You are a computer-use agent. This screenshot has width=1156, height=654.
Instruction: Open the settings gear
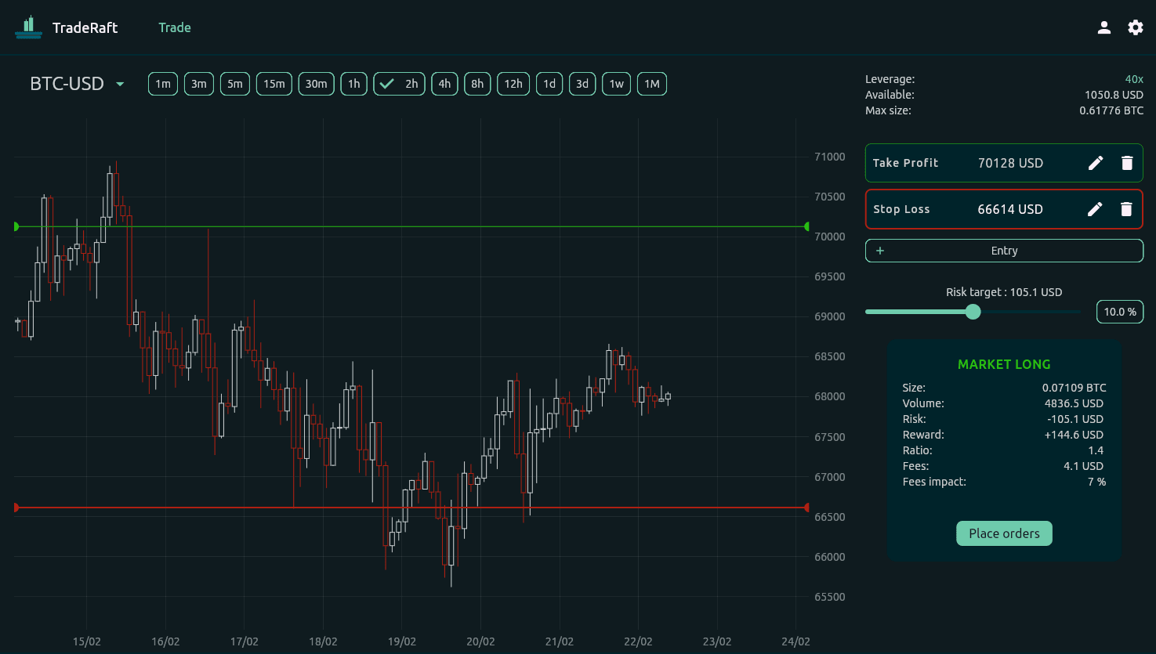pos(1135,27)
